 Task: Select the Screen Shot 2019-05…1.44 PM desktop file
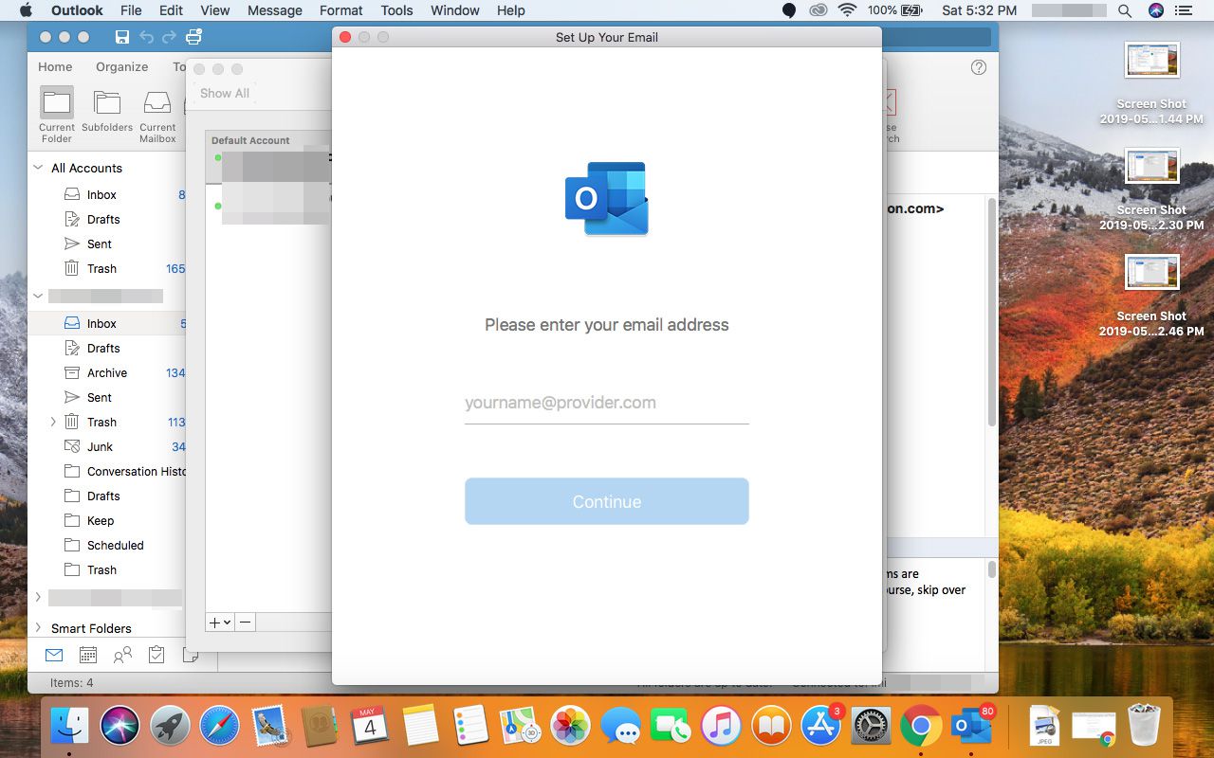pos(1151,84)
